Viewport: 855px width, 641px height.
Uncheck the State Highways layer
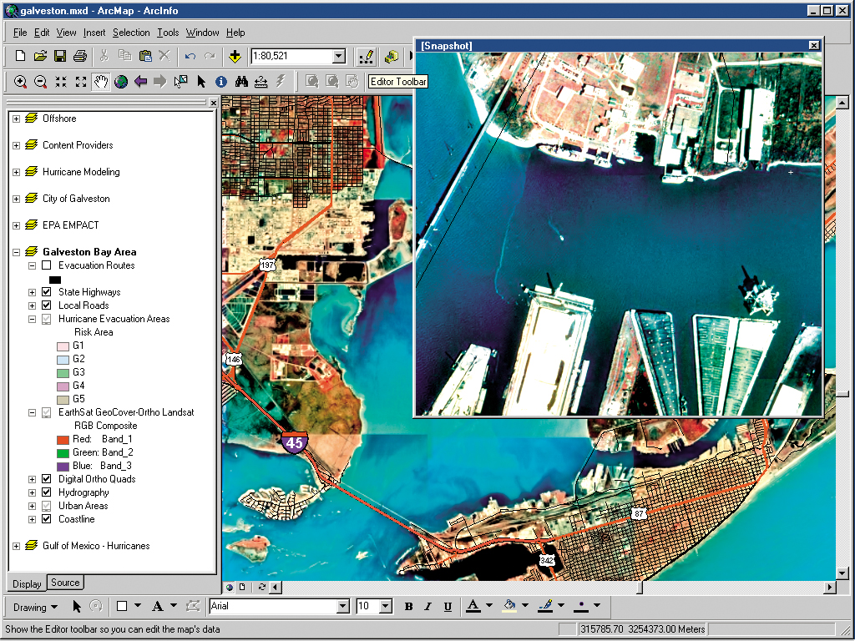click(47, 292)
